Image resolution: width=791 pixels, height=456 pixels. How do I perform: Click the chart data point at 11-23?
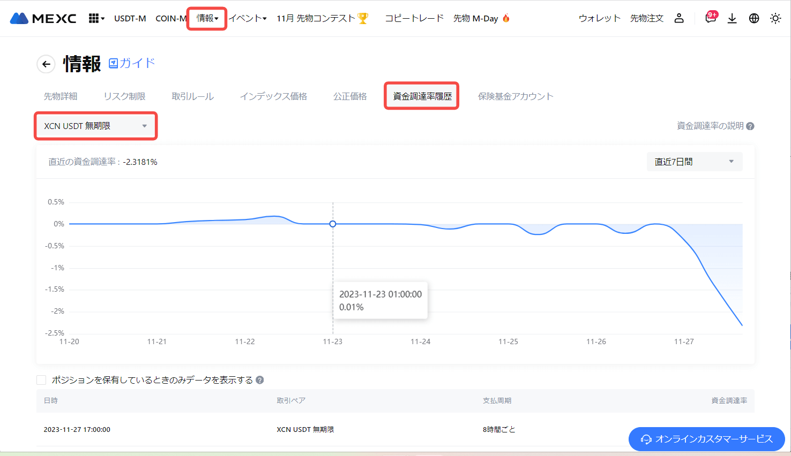333,224
